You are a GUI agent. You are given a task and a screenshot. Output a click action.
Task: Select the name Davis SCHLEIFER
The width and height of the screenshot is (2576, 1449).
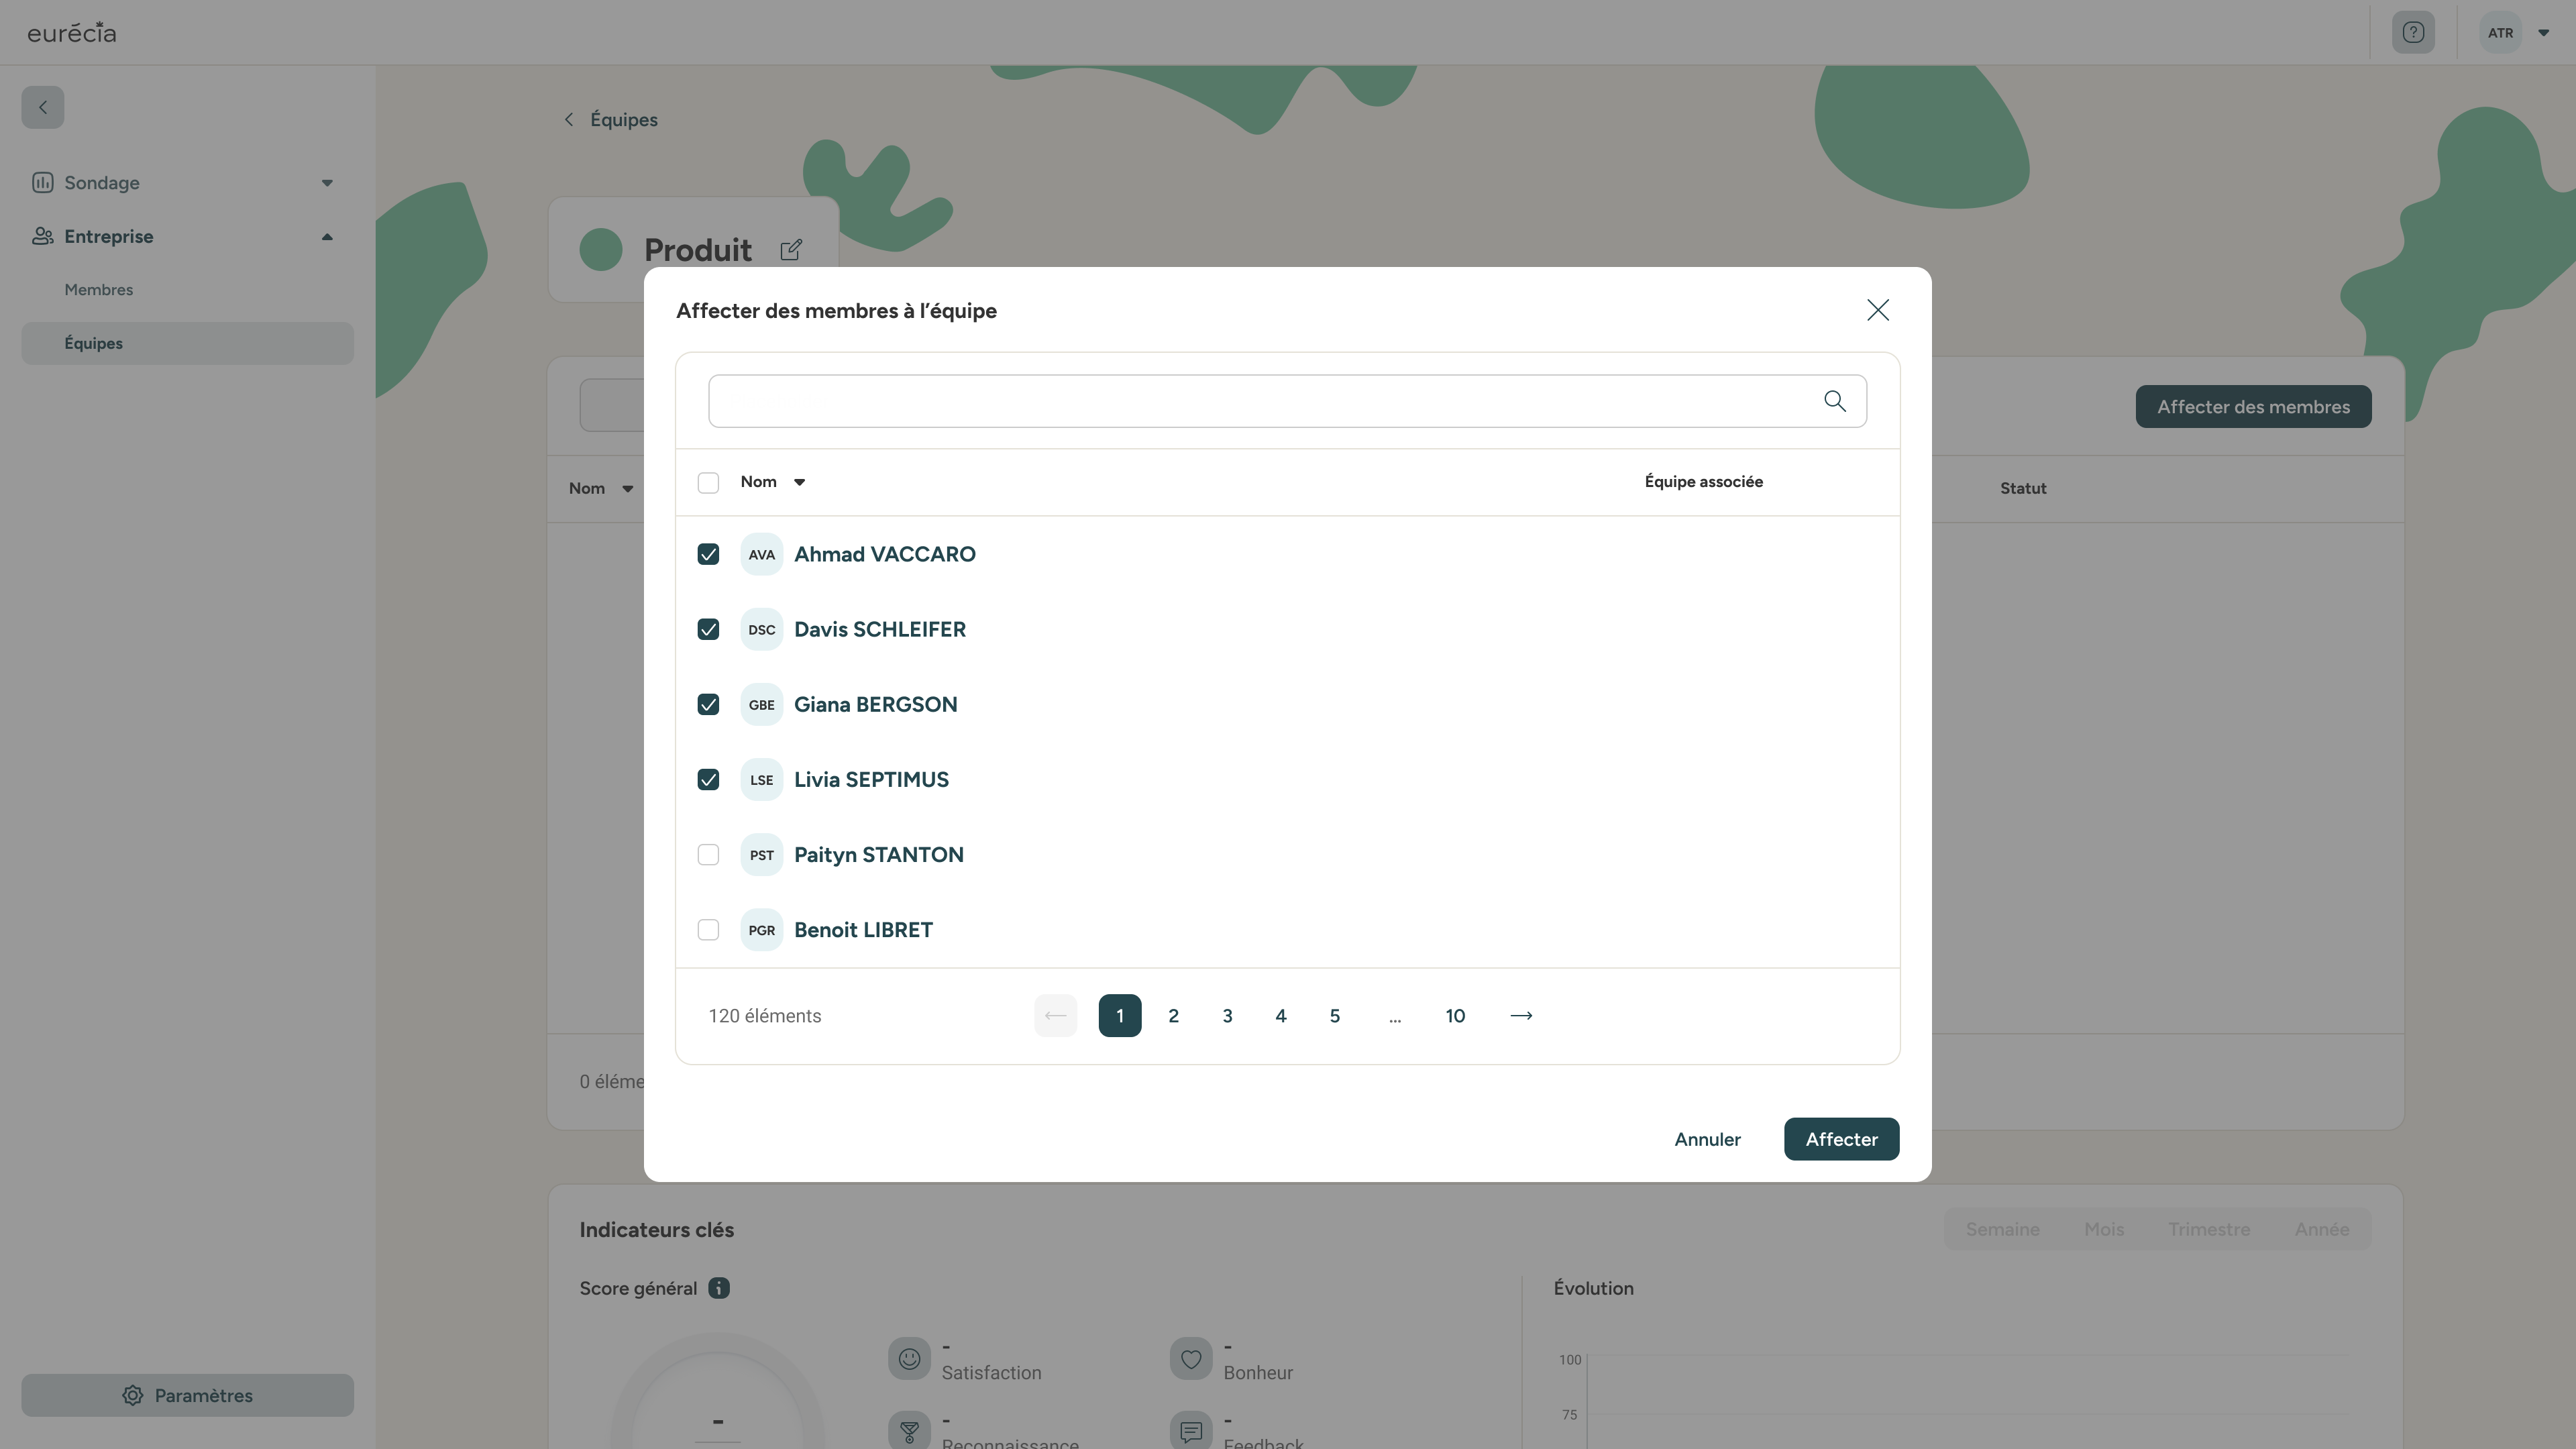pyautogui.click(x=879, y=629)
